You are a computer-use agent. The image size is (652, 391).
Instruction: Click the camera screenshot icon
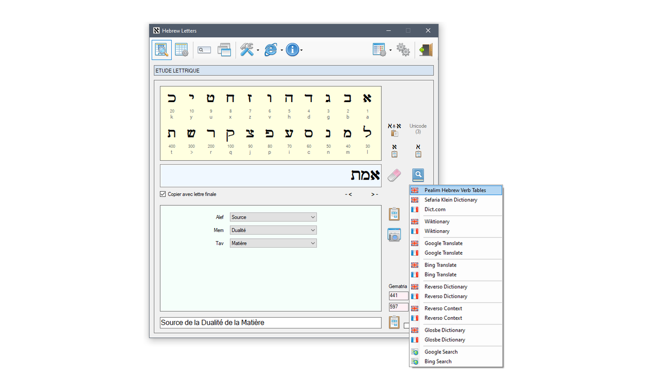394,235
